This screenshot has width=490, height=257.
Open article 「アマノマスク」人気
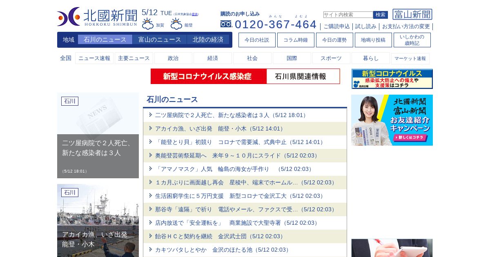point(234,169)
